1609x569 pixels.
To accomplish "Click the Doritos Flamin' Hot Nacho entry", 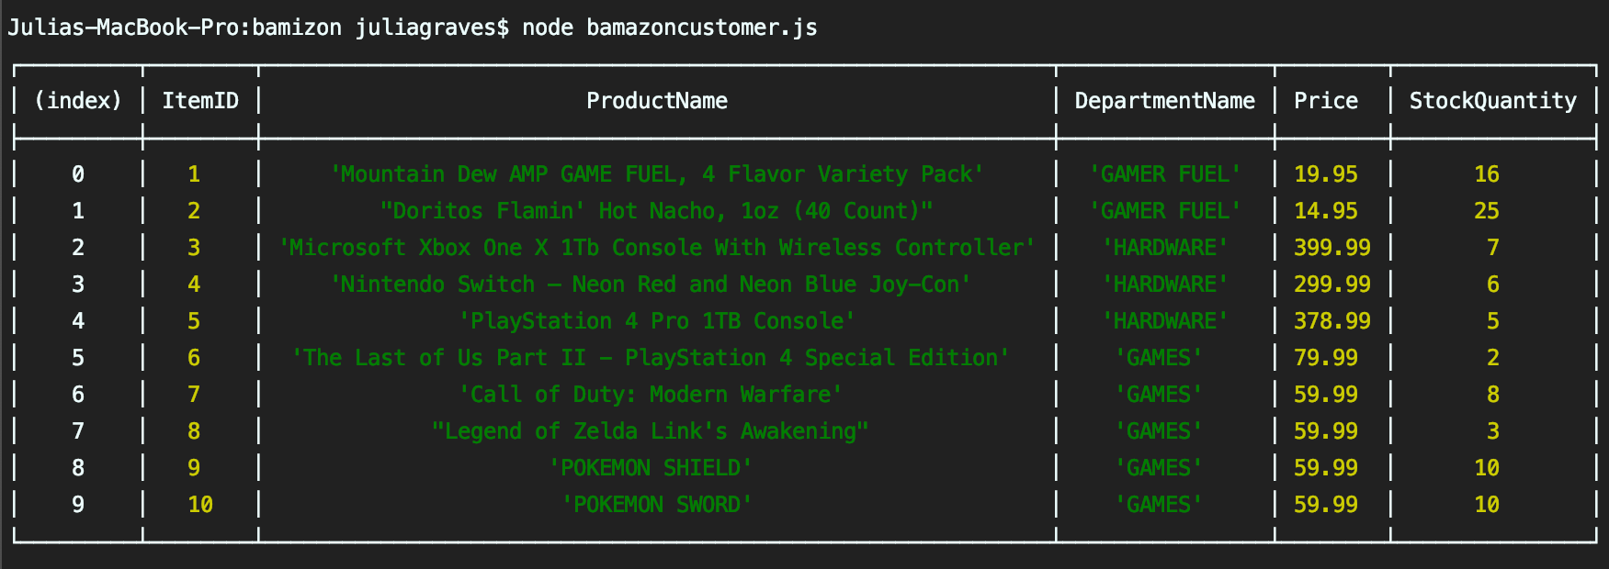I will point(657,211).
